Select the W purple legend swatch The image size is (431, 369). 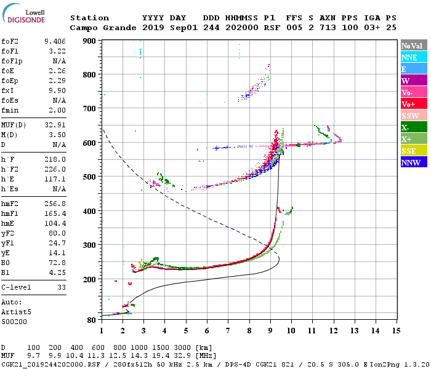[x=414, y=80]
